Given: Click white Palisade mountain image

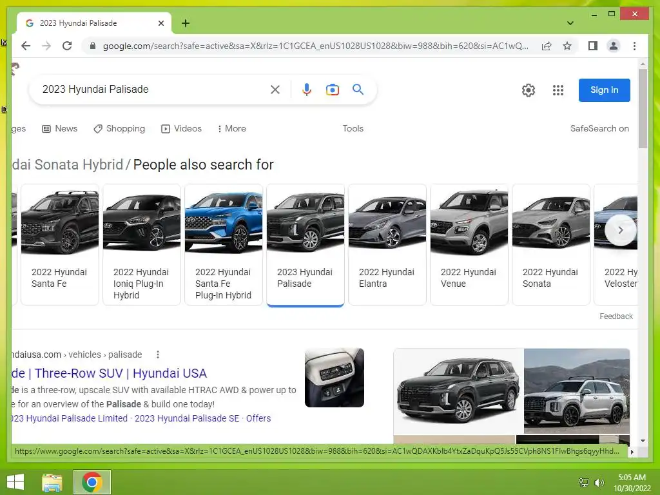Looking at the screenshot, I should [577, 391].
